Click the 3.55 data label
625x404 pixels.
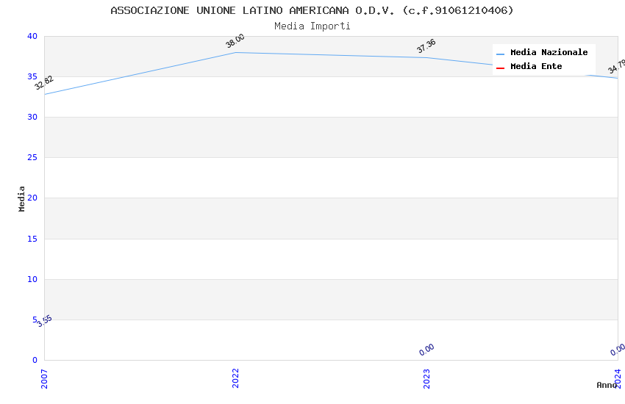[45, 321]
